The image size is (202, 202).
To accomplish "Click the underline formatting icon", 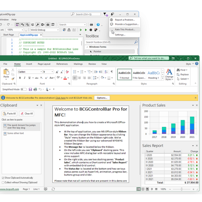I will [30, 78].
